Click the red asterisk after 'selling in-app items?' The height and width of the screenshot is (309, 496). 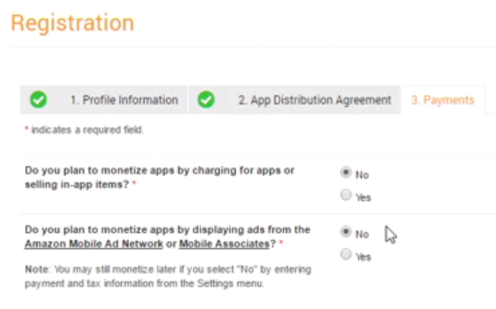coord(134,183)
